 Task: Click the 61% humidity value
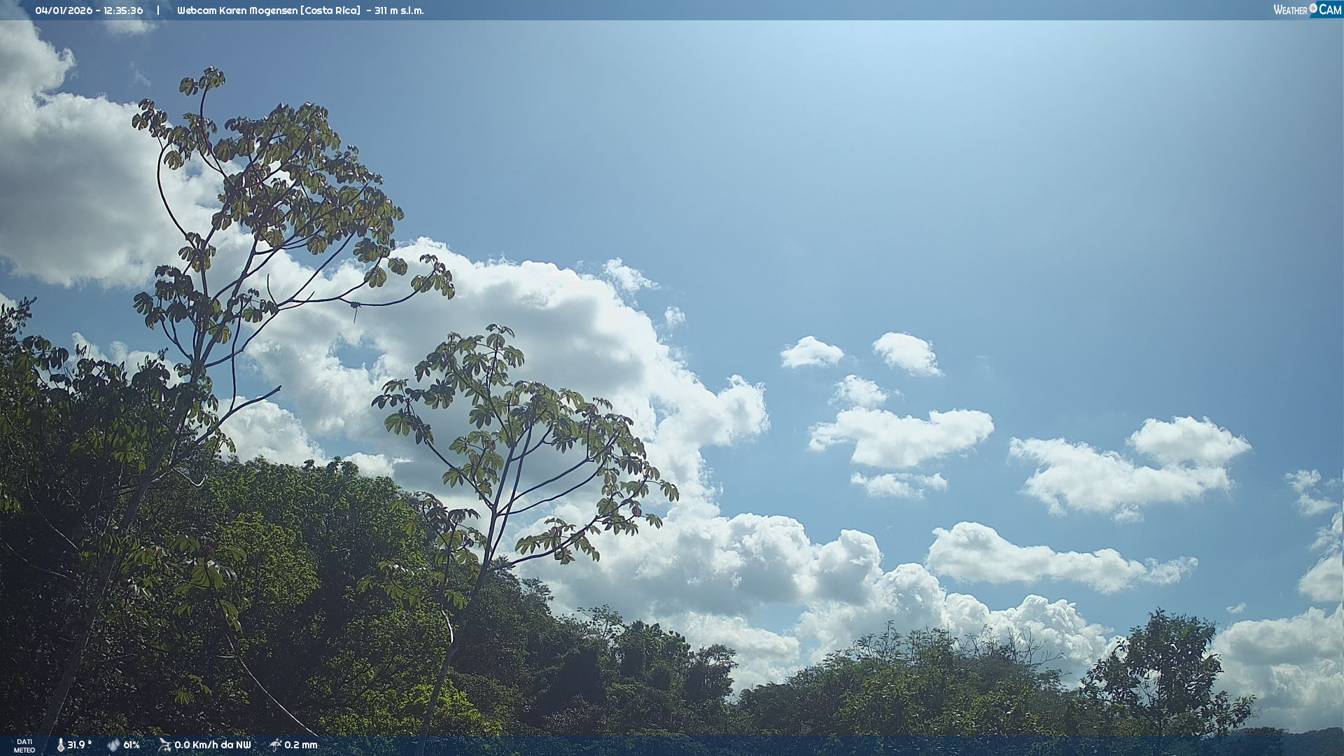(132, 745)
